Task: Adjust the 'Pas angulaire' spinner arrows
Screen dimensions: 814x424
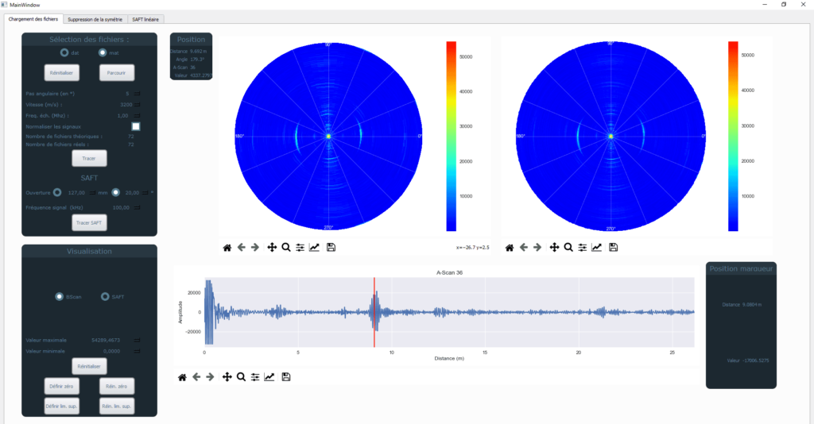Action: [136, 94]
